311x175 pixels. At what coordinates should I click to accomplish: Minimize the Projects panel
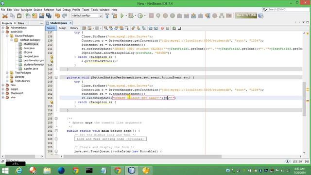(41, 23)
